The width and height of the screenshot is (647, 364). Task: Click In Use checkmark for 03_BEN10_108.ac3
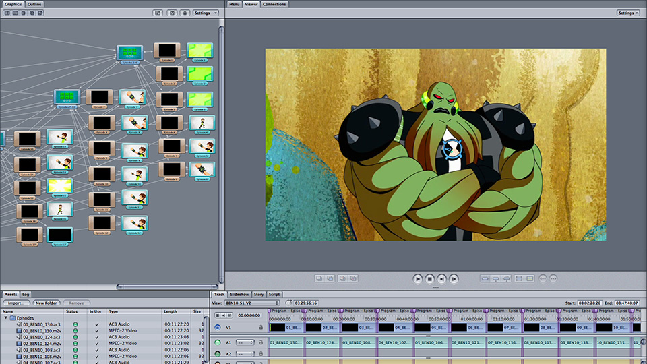pos(97,350)
